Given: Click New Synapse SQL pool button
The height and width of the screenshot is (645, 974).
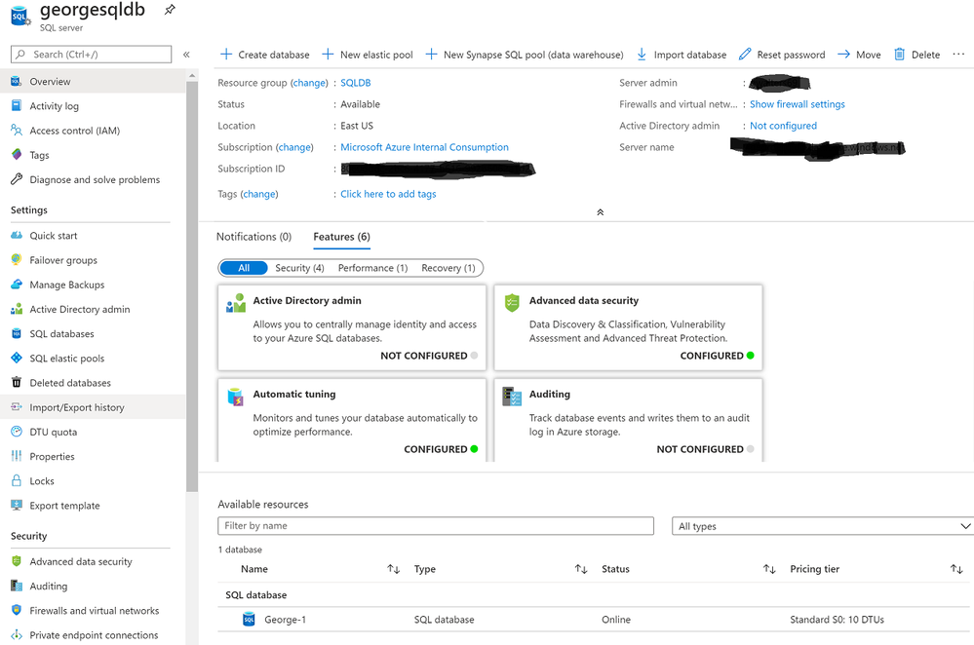Looking at the screenshot, I should click(525, 55).
